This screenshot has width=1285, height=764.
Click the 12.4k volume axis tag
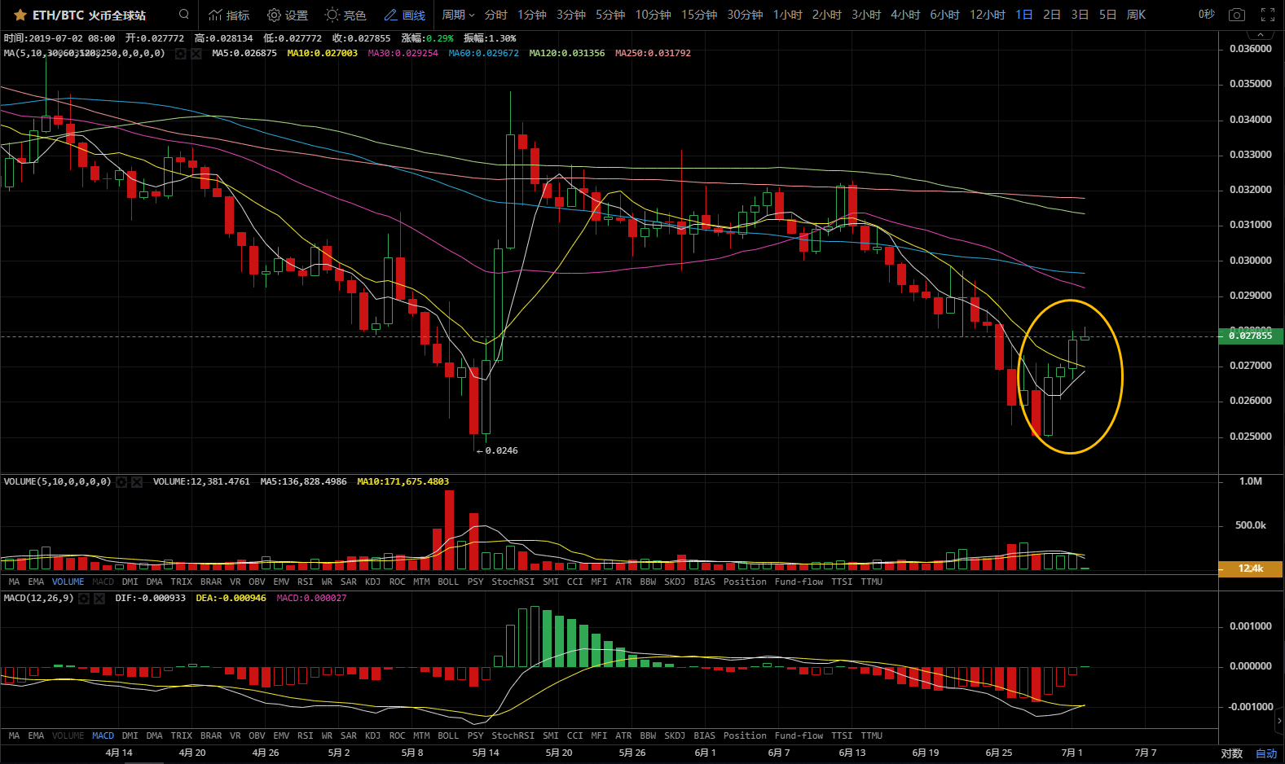tap(1251, 569)
